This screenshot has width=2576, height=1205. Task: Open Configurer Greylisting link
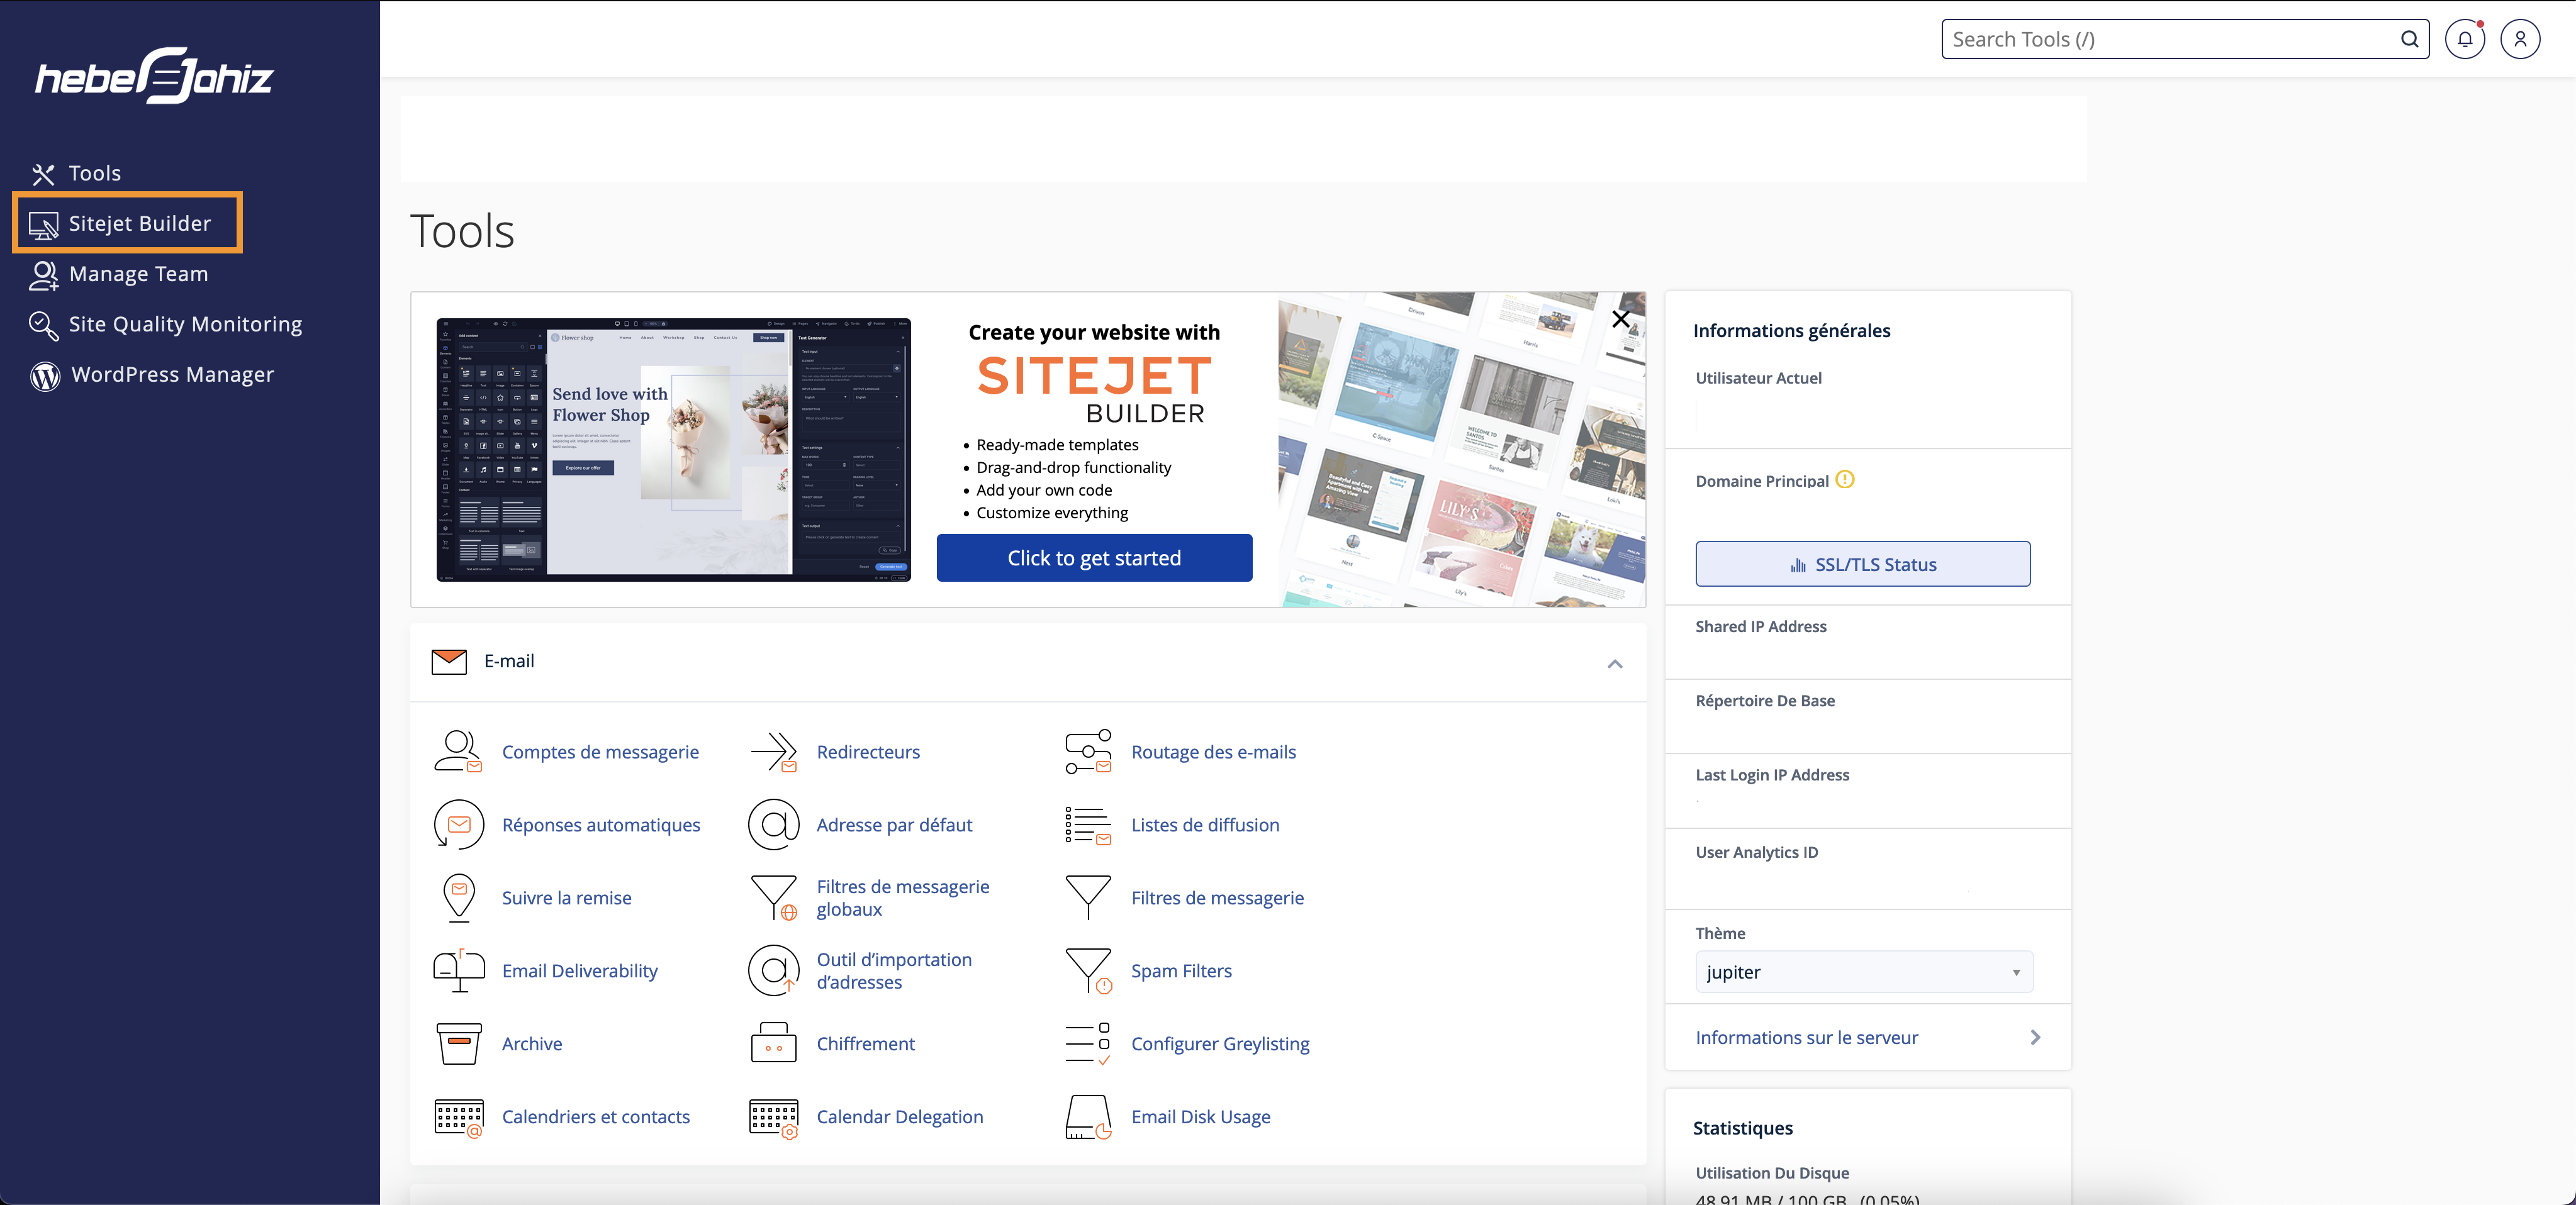click(x=1220, y=1043)
